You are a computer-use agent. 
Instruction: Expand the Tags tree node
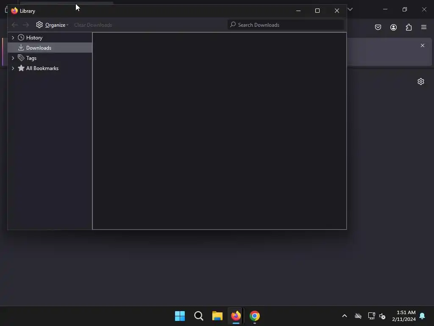[13, 58]
